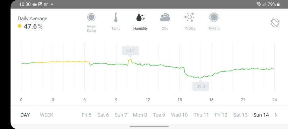288x129 pixels.
Task: Open Wed 10 daily chart
Action: [x=179, y=115]
